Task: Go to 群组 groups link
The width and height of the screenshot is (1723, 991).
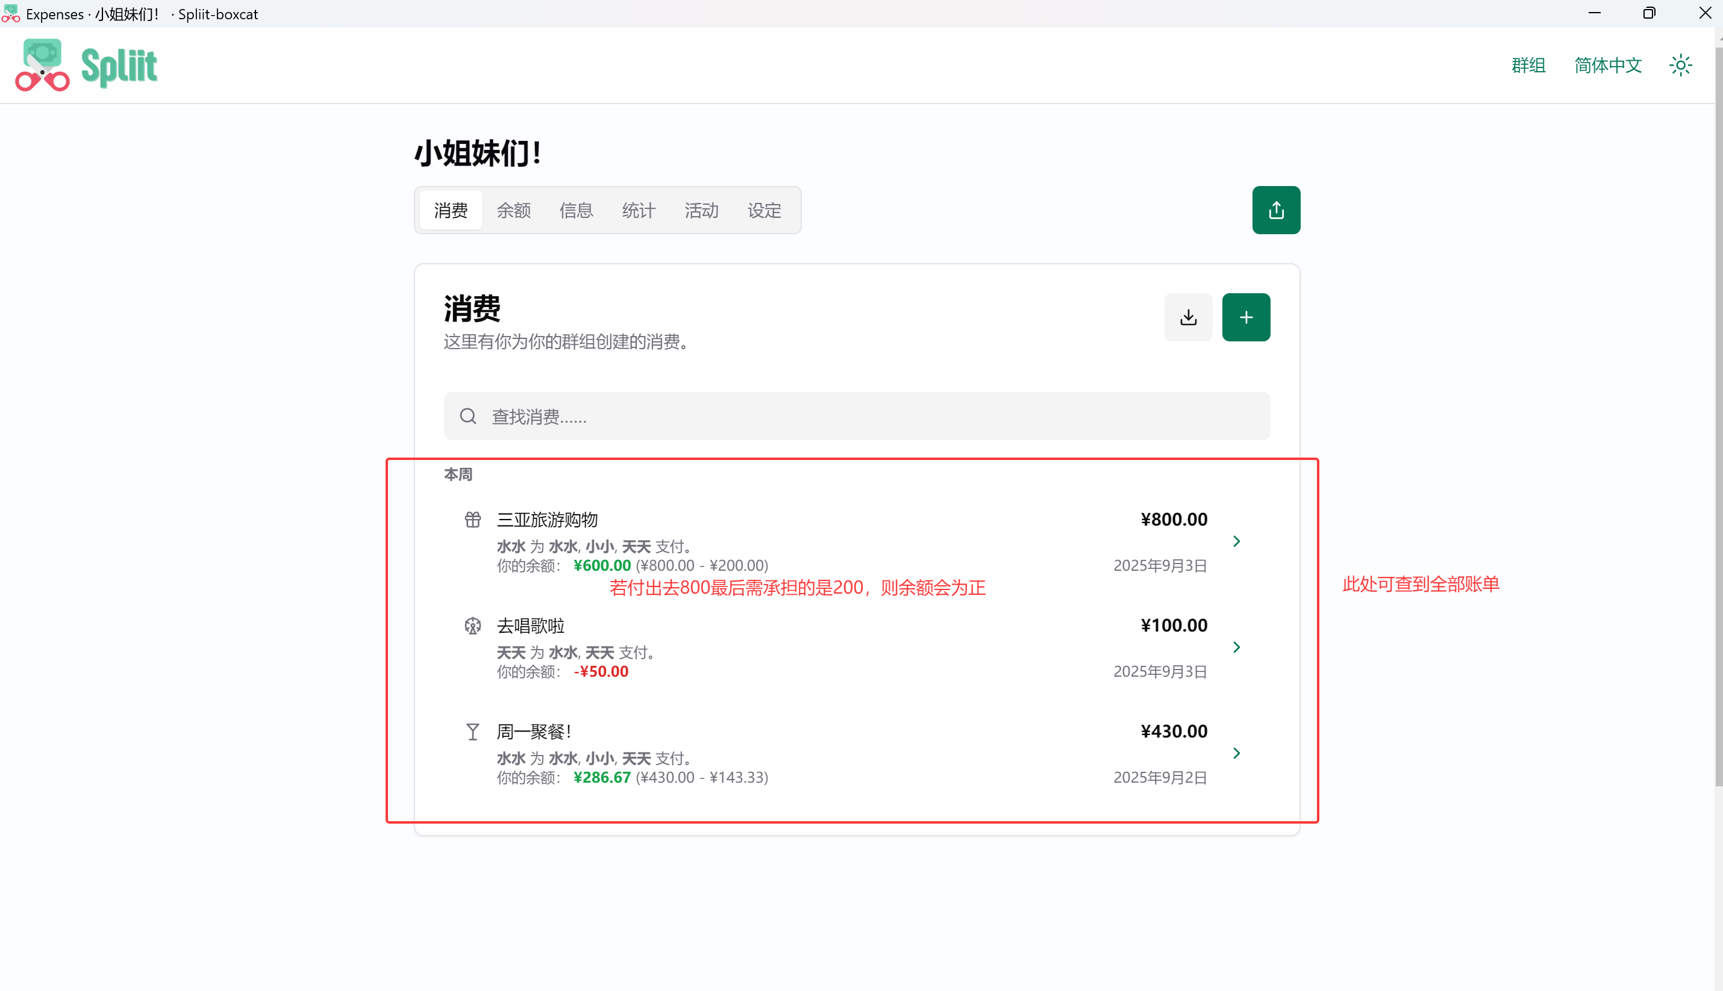Action: tap(1528, 66)
